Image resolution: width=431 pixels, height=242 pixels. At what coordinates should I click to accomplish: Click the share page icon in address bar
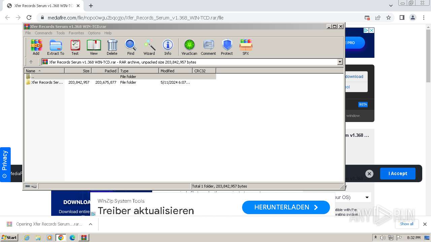point(378,18)
